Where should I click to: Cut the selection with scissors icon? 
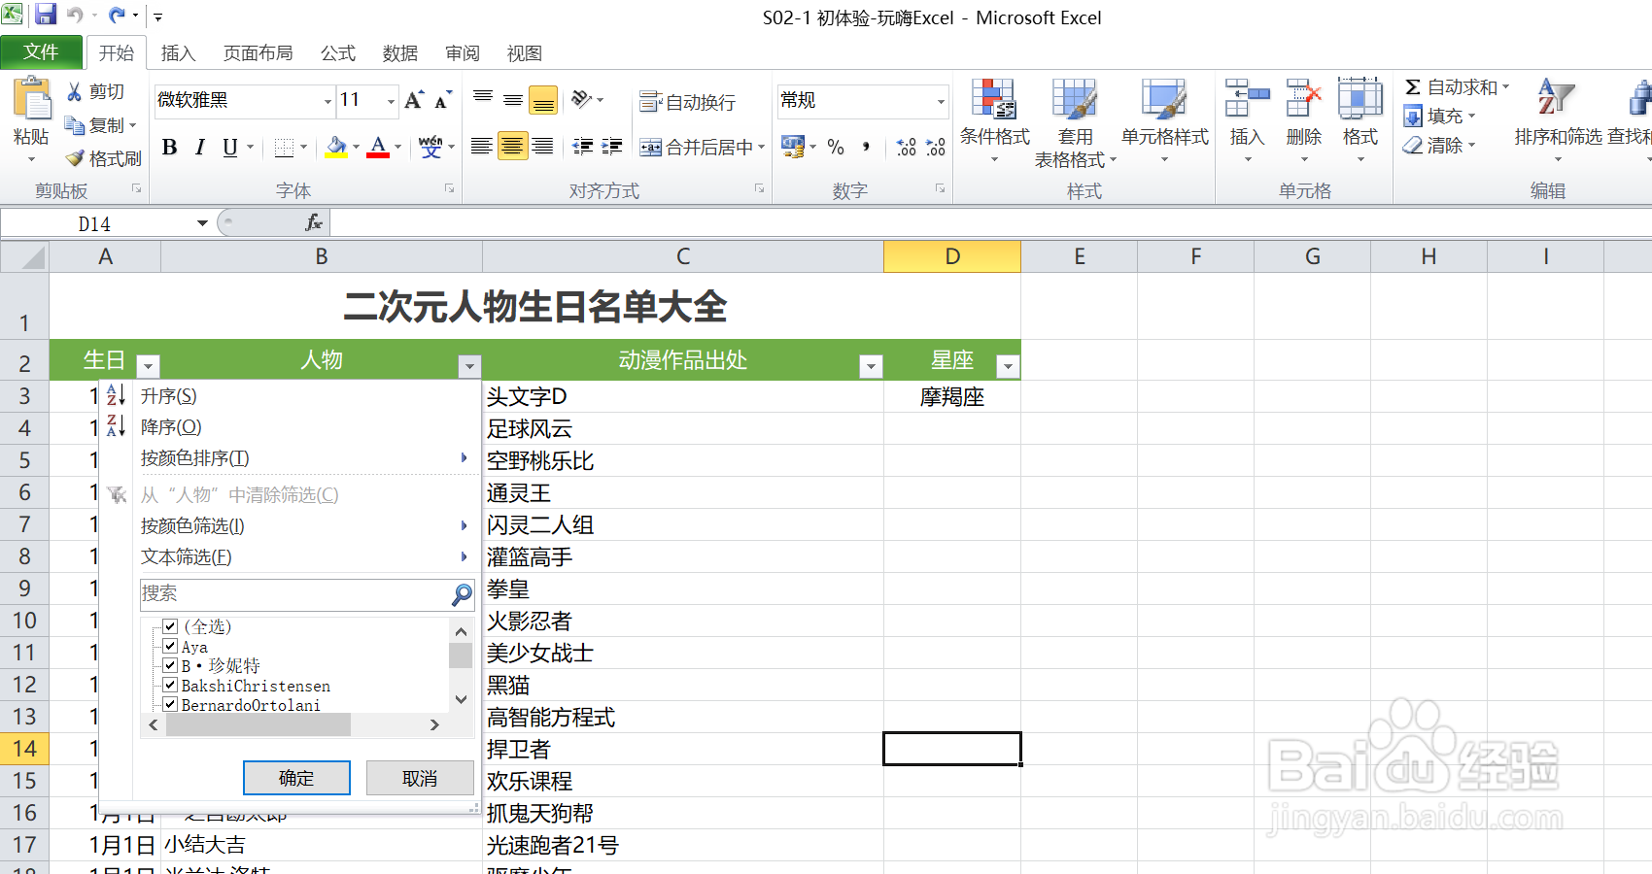pos(74,91)
